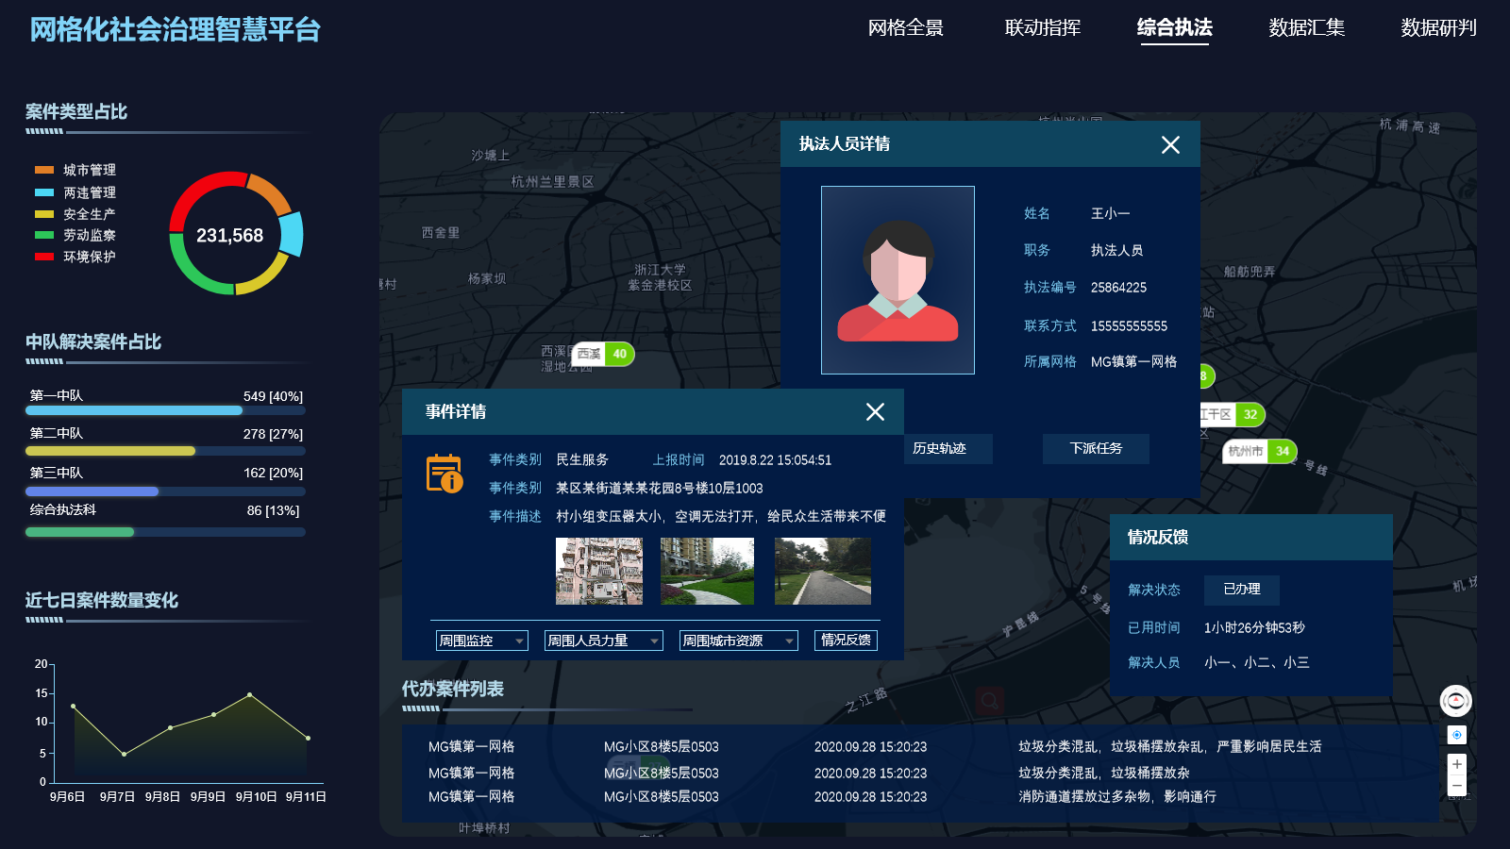Click the 情况反馈 button in event details

846,640
